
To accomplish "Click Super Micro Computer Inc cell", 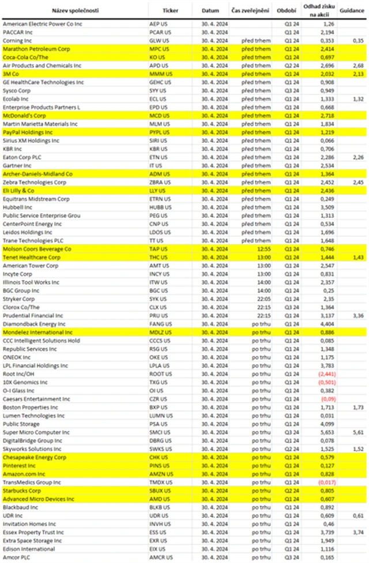I will click(36, 432).
